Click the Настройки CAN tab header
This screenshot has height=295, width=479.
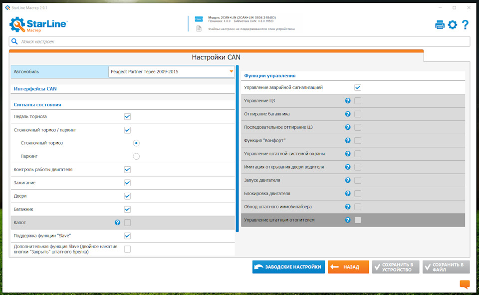coord(216,57)
